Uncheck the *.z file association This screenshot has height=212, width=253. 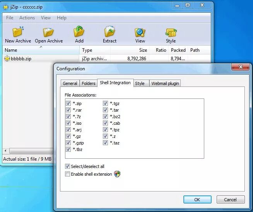[105, 136]
